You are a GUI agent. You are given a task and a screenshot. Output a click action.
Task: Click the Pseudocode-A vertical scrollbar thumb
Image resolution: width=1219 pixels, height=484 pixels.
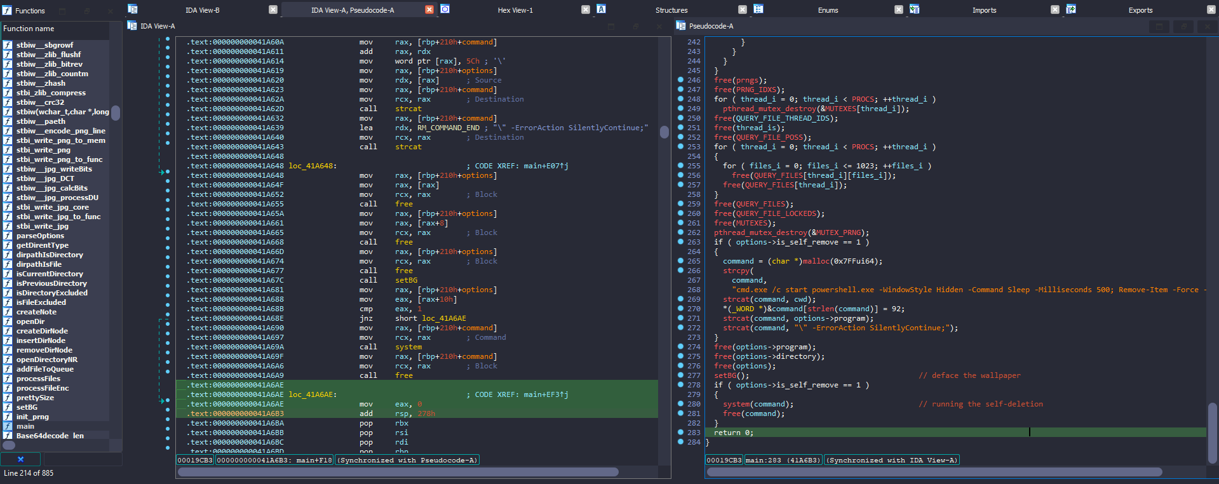click(x=1212, y=433)
